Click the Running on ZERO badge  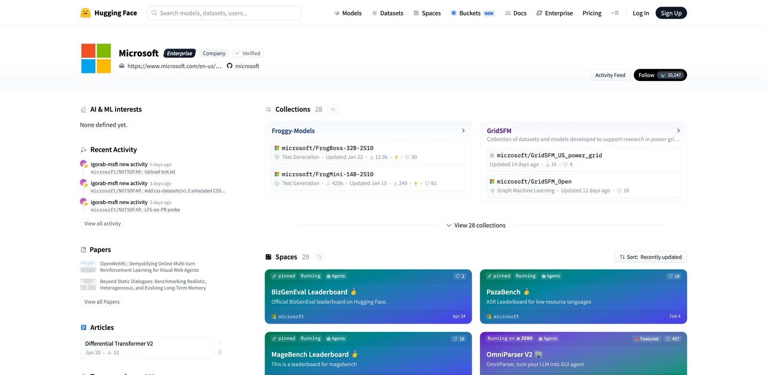(x=510, y=339)
